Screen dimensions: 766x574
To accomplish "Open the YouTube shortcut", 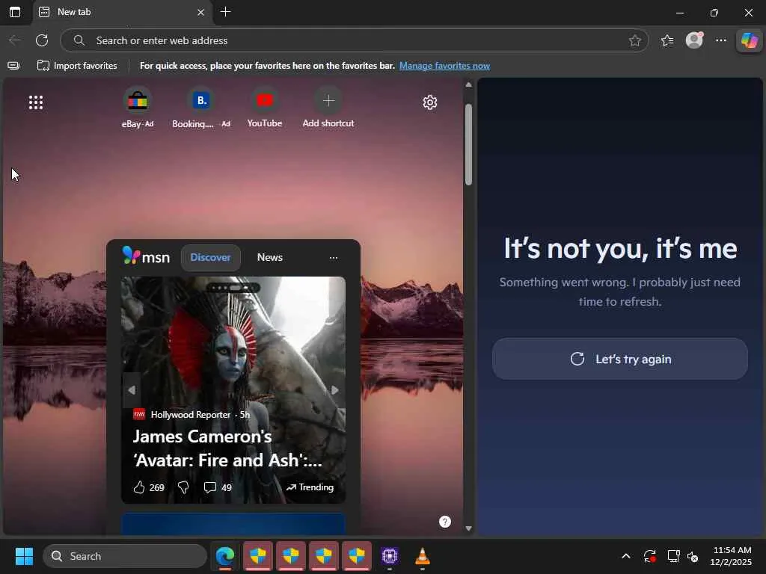I will [x=264, y=108].
